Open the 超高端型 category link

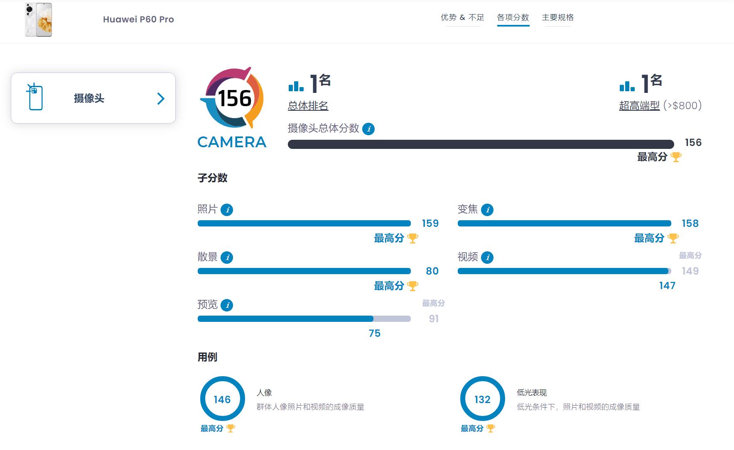point(639,106)
